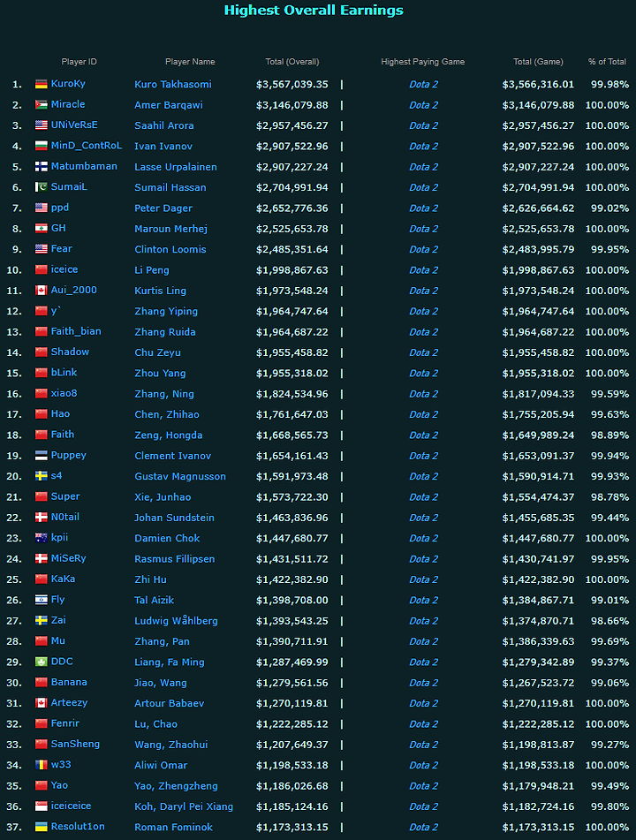Open SumaiL's player ID link
This screenshot has height=840, width=636.
point(69,187)
